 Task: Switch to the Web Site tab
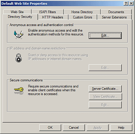coord(17,12)
